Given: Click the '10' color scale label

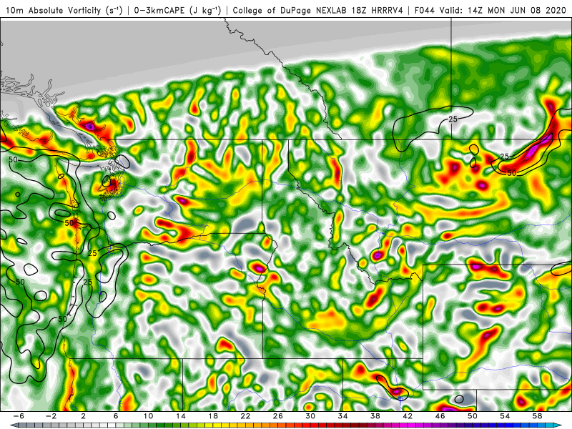Looking at the screenshot, I should click(x=148, y=416).
